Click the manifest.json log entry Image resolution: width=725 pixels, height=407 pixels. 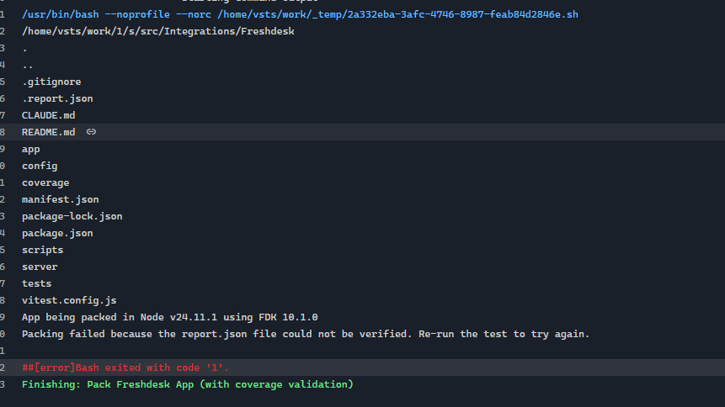coord(60,199)
